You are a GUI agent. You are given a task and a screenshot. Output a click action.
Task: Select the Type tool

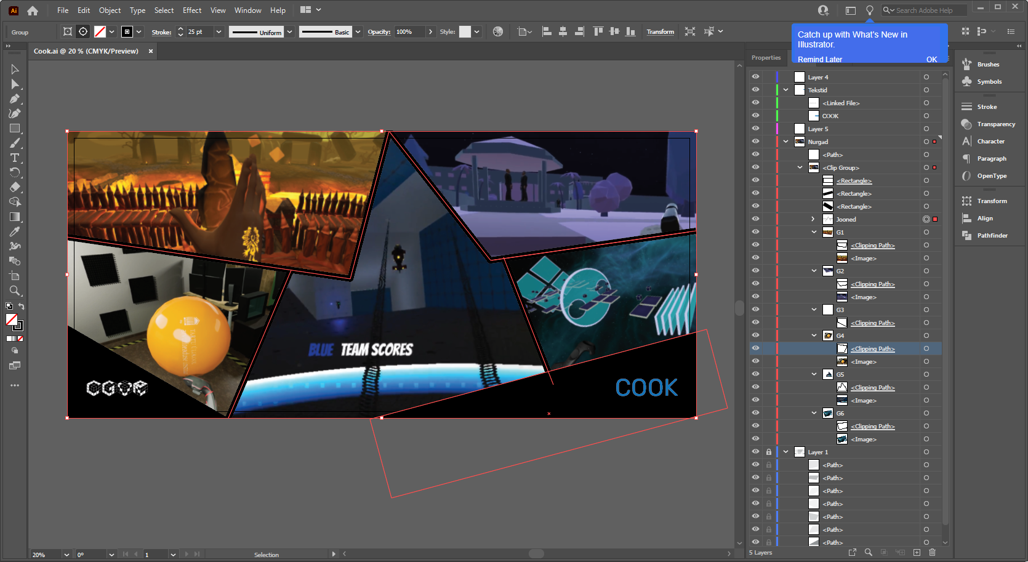coord(15,158)
